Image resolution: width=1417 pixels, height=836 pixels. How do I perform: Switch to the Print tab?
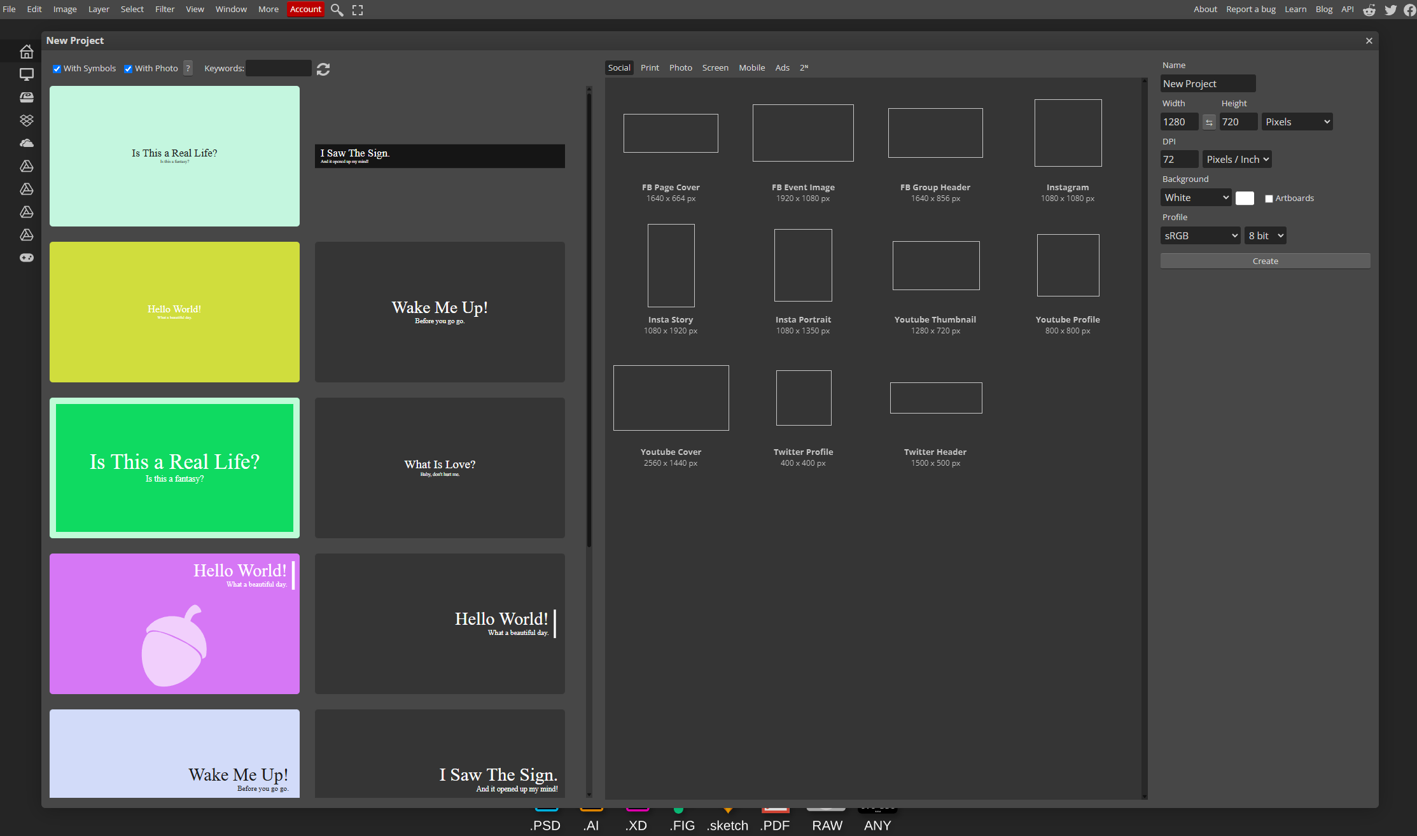(650, 67)
